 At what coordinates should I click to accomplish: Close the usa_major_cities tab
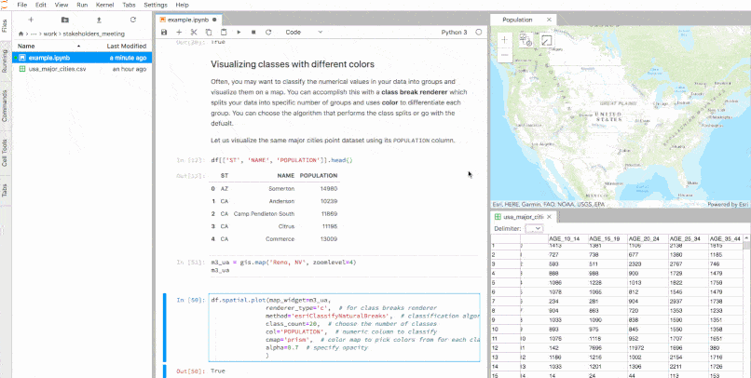(550, 217)
